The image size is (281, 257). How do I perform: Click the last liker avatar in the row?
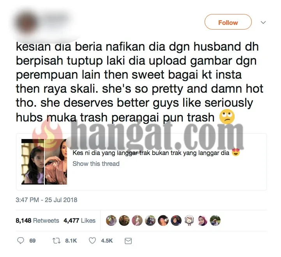pyautogui.click(x=215, y=220)
